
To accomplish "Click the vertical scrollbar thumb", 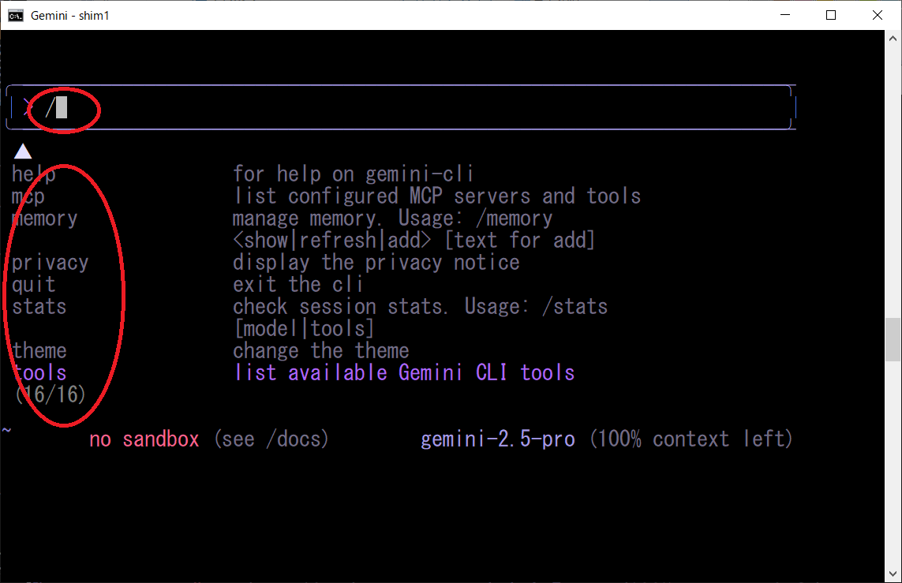I will (893, 339).
